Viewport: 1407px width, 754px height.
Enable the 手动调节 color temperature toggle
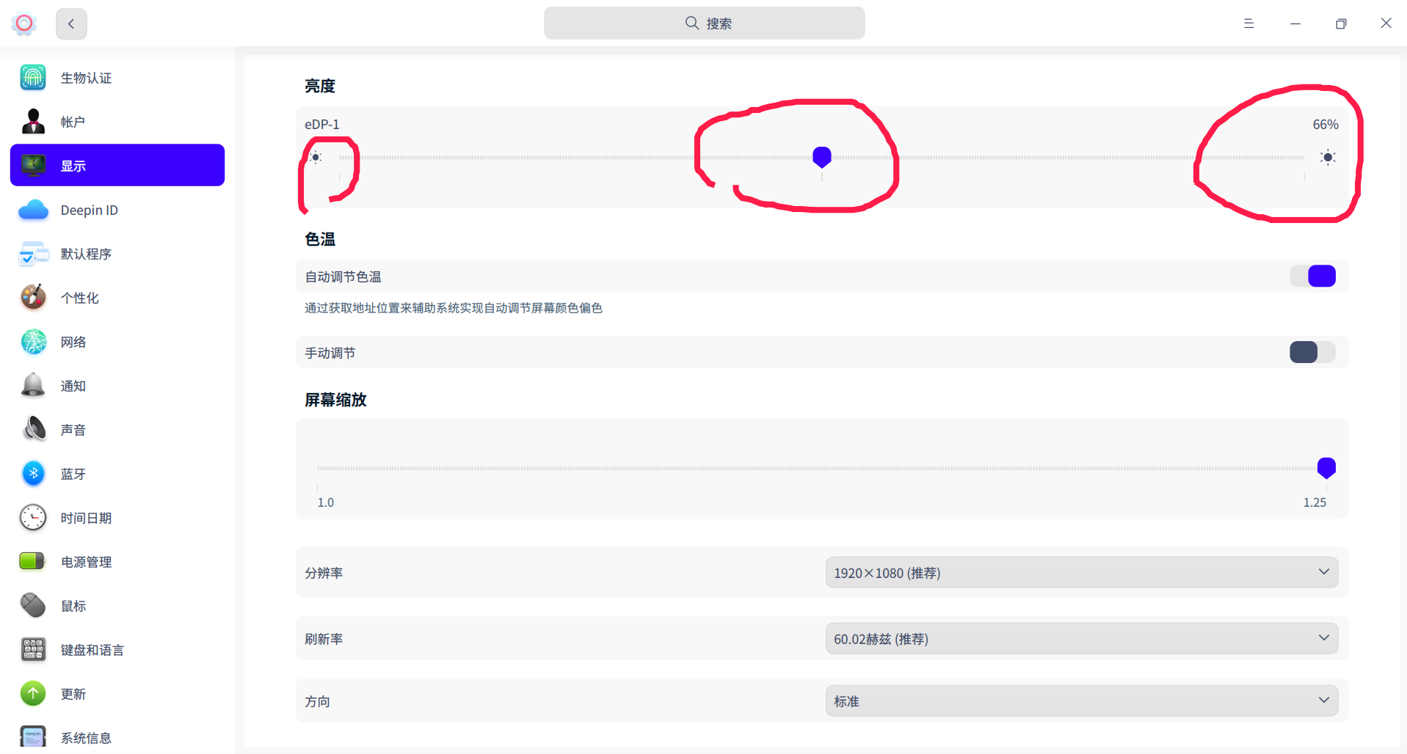pyautogui.click(x=1313, y=352)
